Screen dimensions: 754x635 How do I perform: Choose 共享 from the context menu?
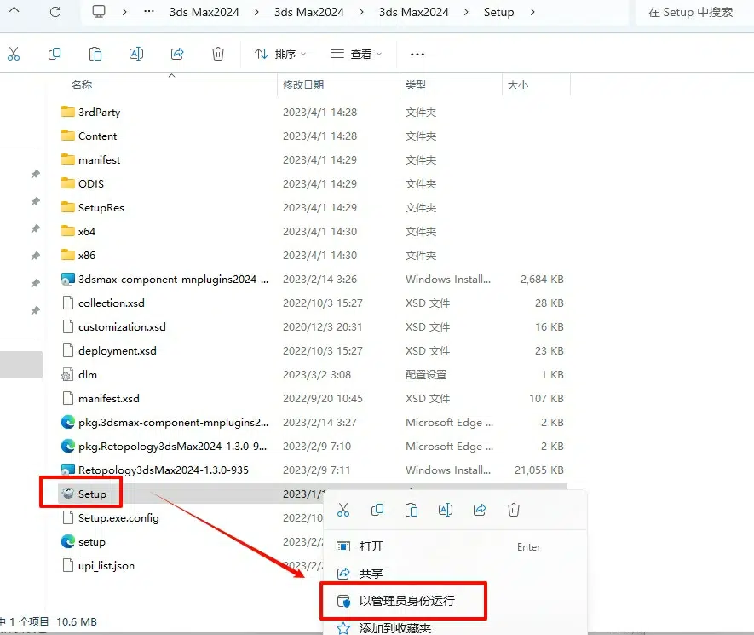pyautogui.click(x=371, y=574)
